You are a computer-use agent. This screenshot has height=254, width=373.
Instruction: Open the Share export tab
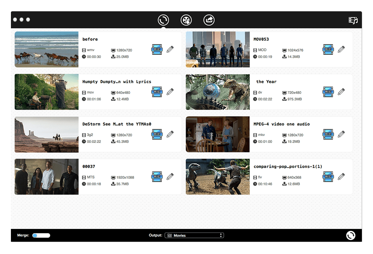coord(209,20)
